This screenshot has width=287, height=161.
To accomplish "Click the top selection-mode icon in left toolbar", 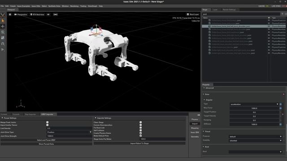I will click(3, 15).
